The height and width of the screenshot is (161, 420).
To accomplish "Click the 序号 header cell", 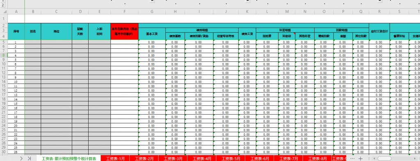I will coord(16,32).
